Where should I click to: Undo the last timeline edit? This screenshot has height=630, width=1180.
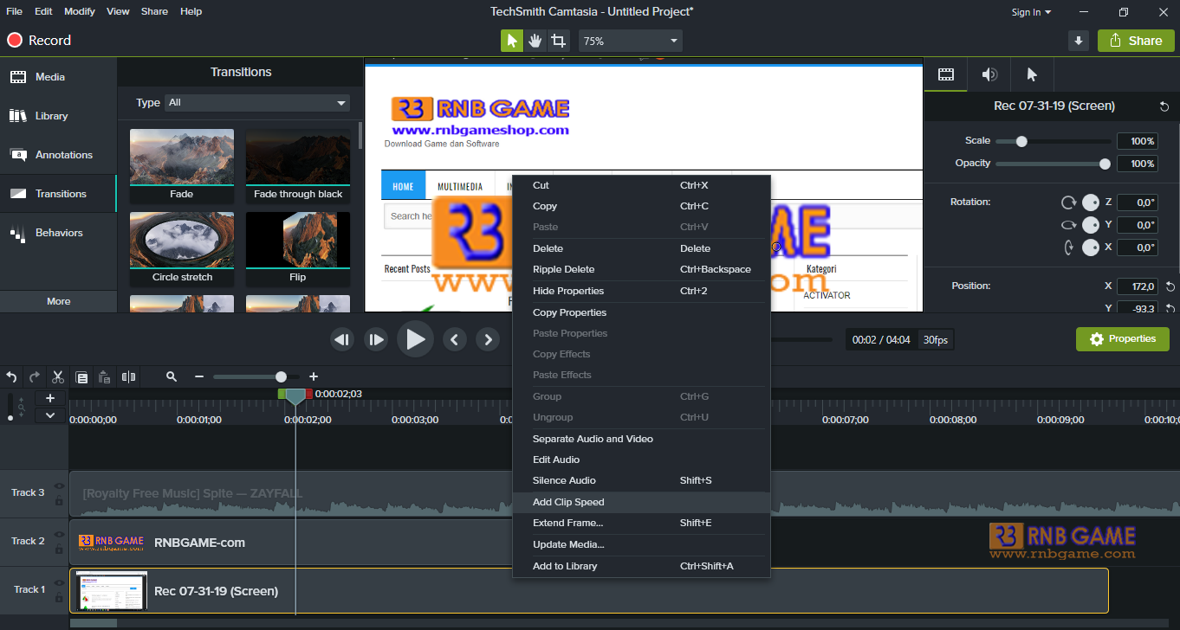(x=11, y=377)
